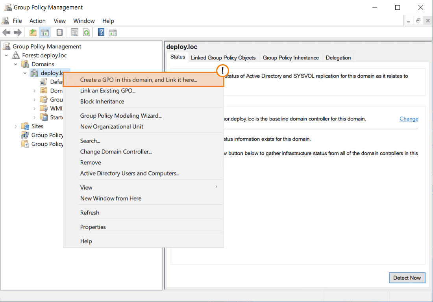Collapse the Forest: deploy.loc node
The height and width of the screenshot is (302, 433).
pyautogui.click(x=6, y=55)
